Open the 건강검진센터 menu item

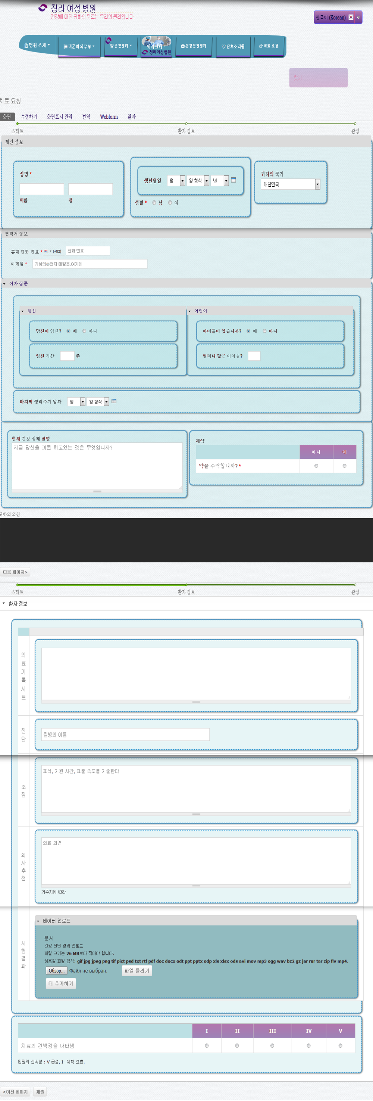[x=194, y=46]
